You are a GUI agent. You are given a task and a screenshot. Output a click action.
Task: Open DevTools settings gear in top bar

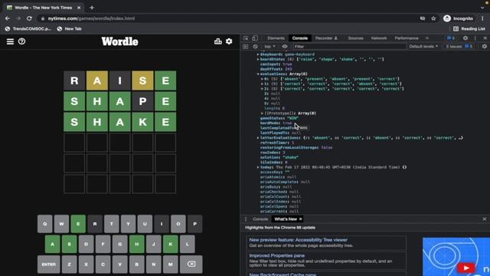465,38
